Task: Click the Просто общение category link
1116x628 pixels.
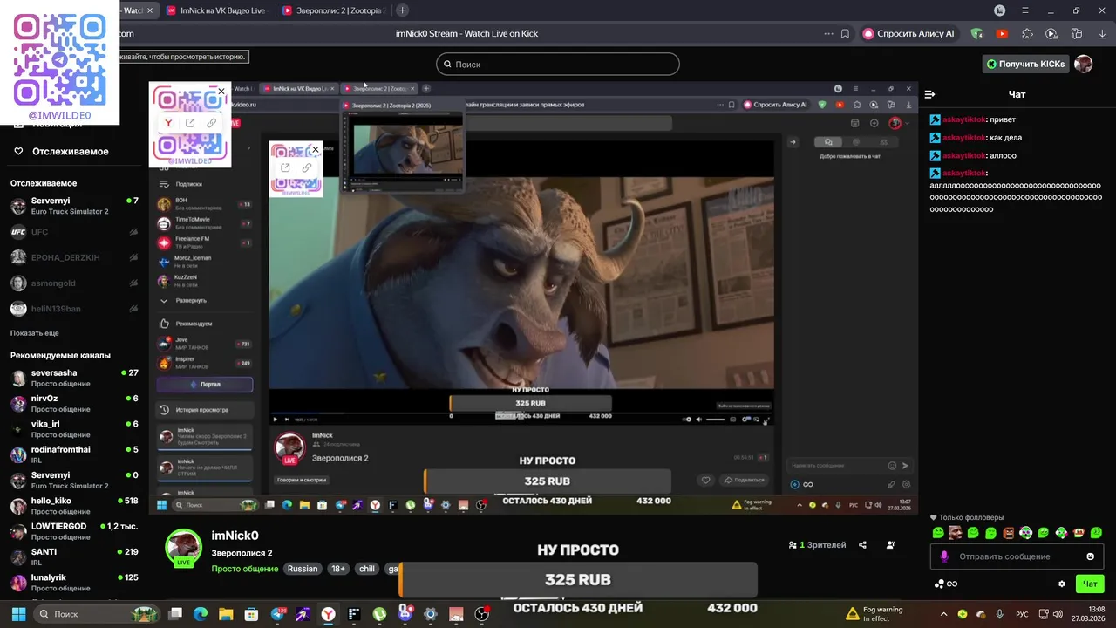Action: click(246, 569)
